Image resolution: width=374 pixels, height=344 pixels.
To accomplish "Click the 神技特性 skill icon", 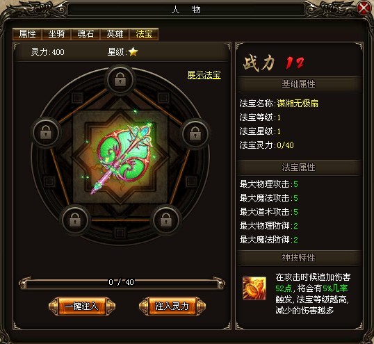I will [x=254, y=288].
